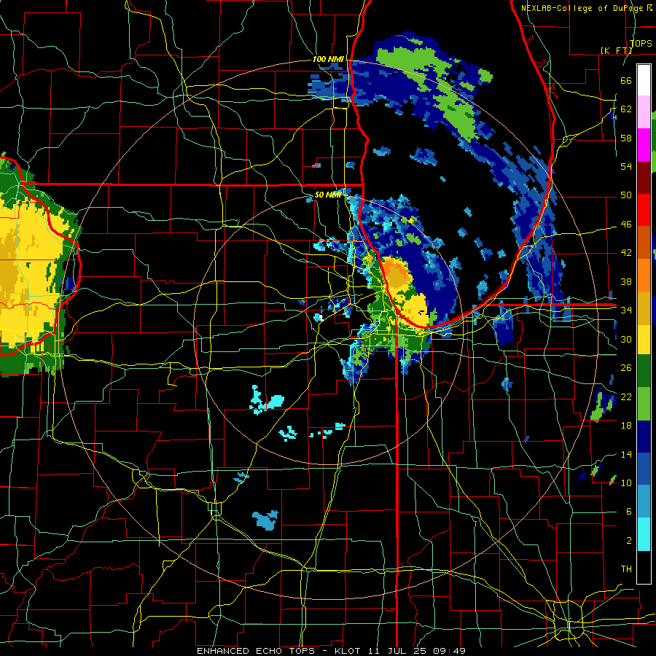Click the K FT units label
This screenshot has height=656, width=656.
[x=616, y=50]
